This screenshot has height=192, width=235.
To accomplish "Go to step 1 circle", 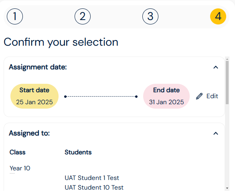I will point(15,16).
